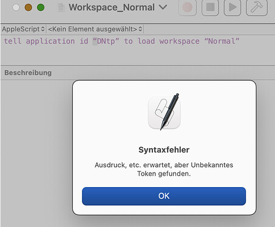Click the "DNtp" string in the script
Screen dimensions: 275x227
click(106, 41)
